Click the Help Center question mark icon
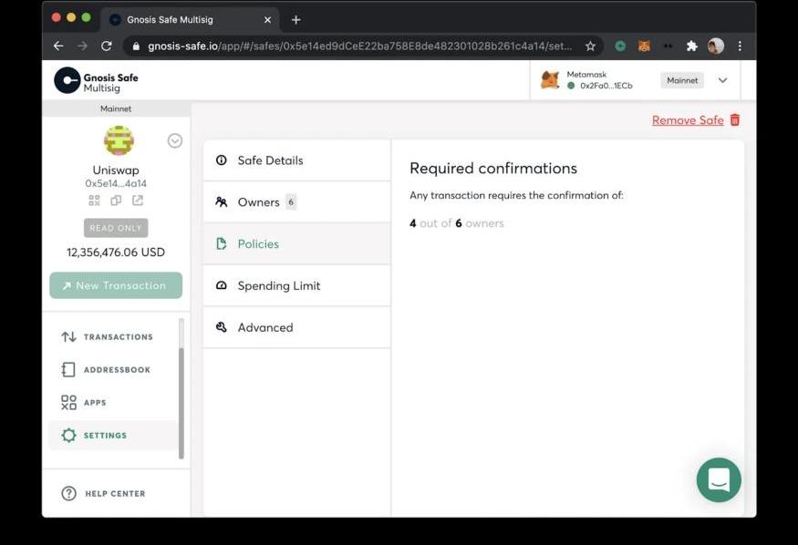 pyautogui.click(x=68, y=494)
